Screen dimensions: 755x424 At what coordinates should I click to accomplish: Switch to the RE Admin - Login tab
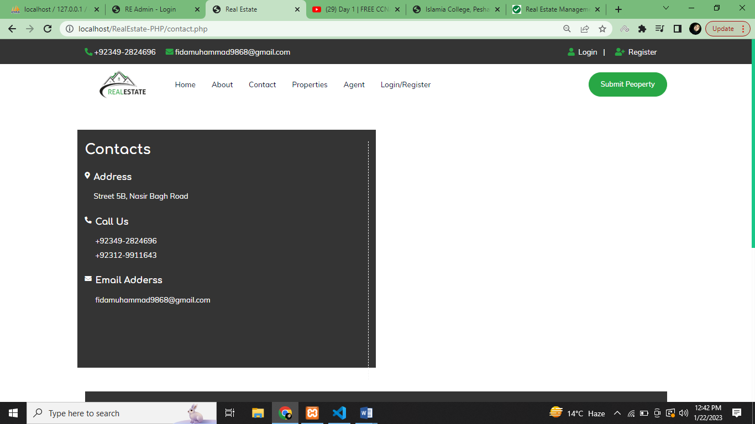pyautogui.click(x=150, y=9)
